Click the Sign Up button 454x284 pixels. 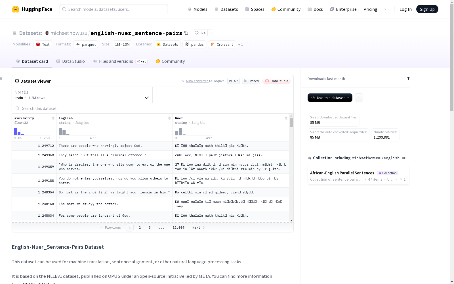(427, 9)
